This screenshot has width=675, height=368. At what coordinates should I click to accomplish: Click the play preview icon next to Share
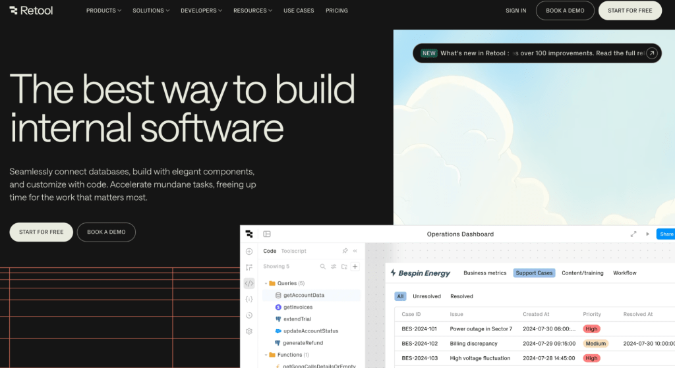[647, 234]
